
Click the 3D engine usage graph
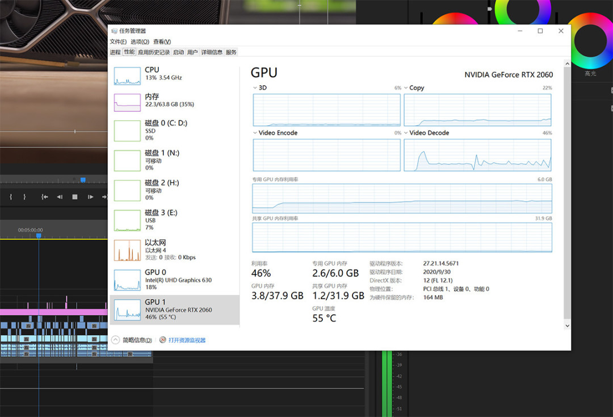(x=327, y=110)
